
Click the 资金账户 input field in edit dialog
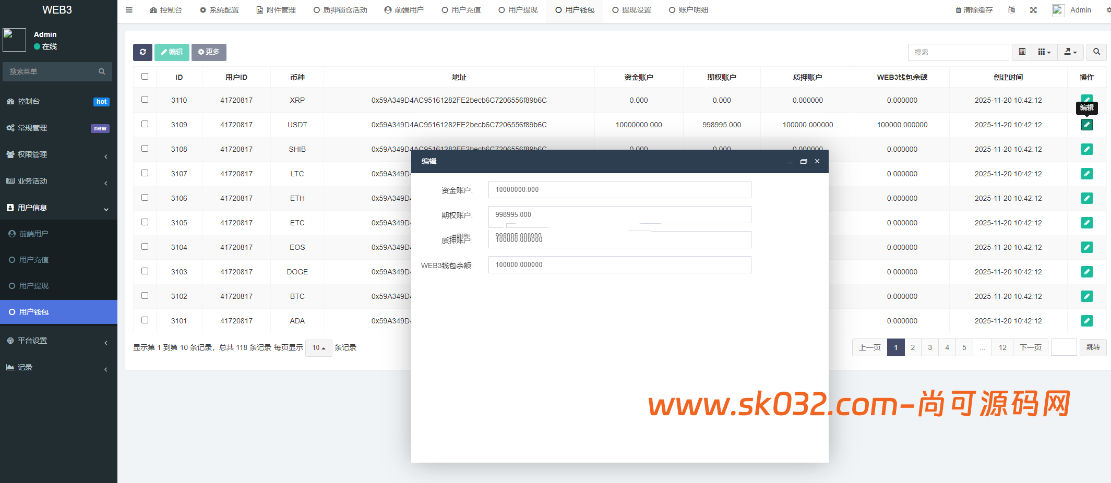point(619,189)
